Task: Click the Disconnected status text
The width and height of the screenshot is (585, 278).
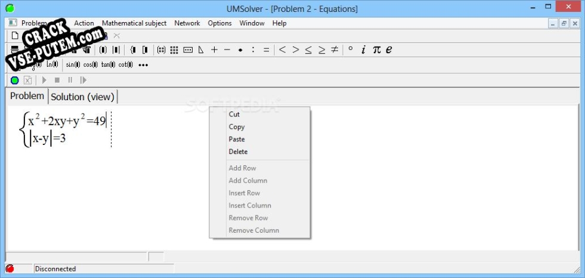Action: [x=55, y=268]
